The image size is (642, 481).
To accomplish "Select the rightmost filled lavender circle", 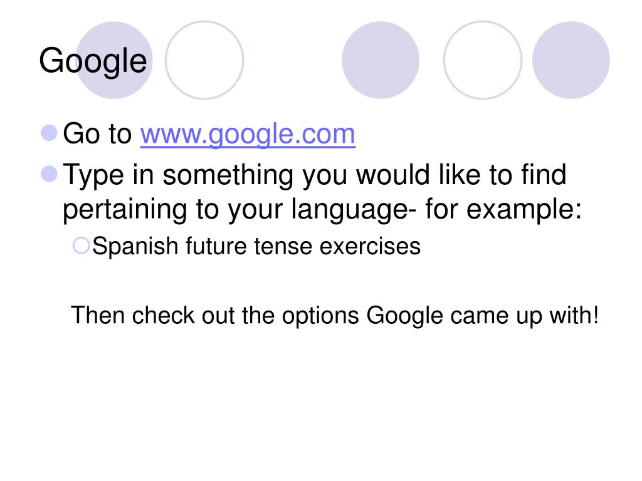I will pyautogui.click(x=571, y=60).
